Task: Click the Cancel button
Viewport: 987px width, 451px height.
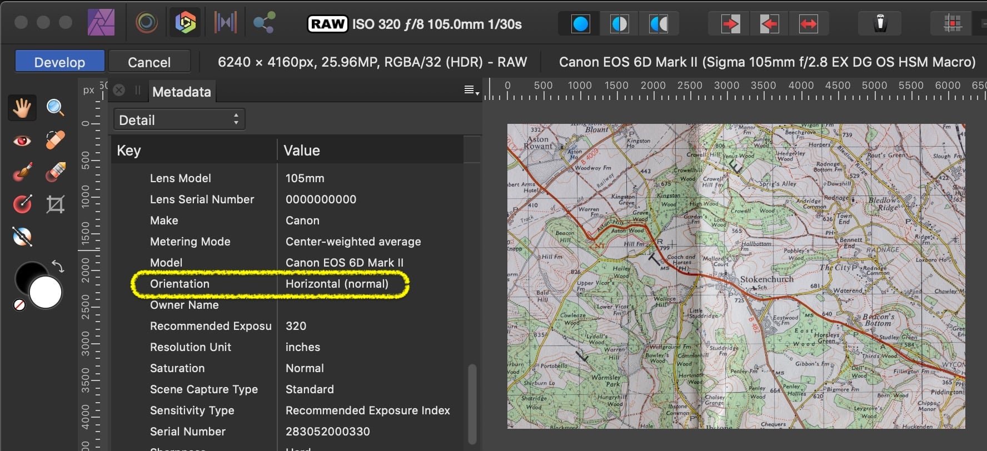Action: pyautogui.click(x=149, y=62)
